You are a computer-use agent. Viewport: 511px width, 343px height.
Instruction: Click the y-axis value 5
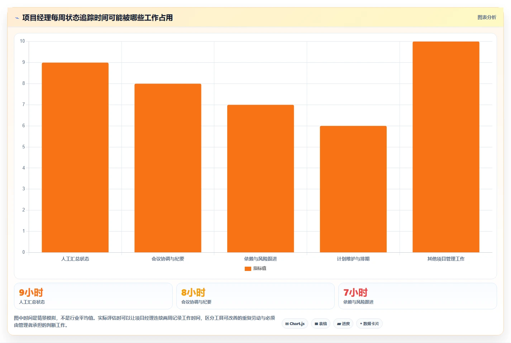point(24,147)
